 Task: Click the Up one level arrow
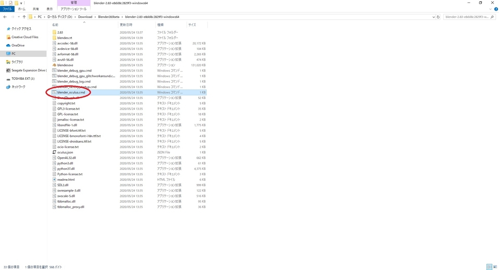[24, 17]
